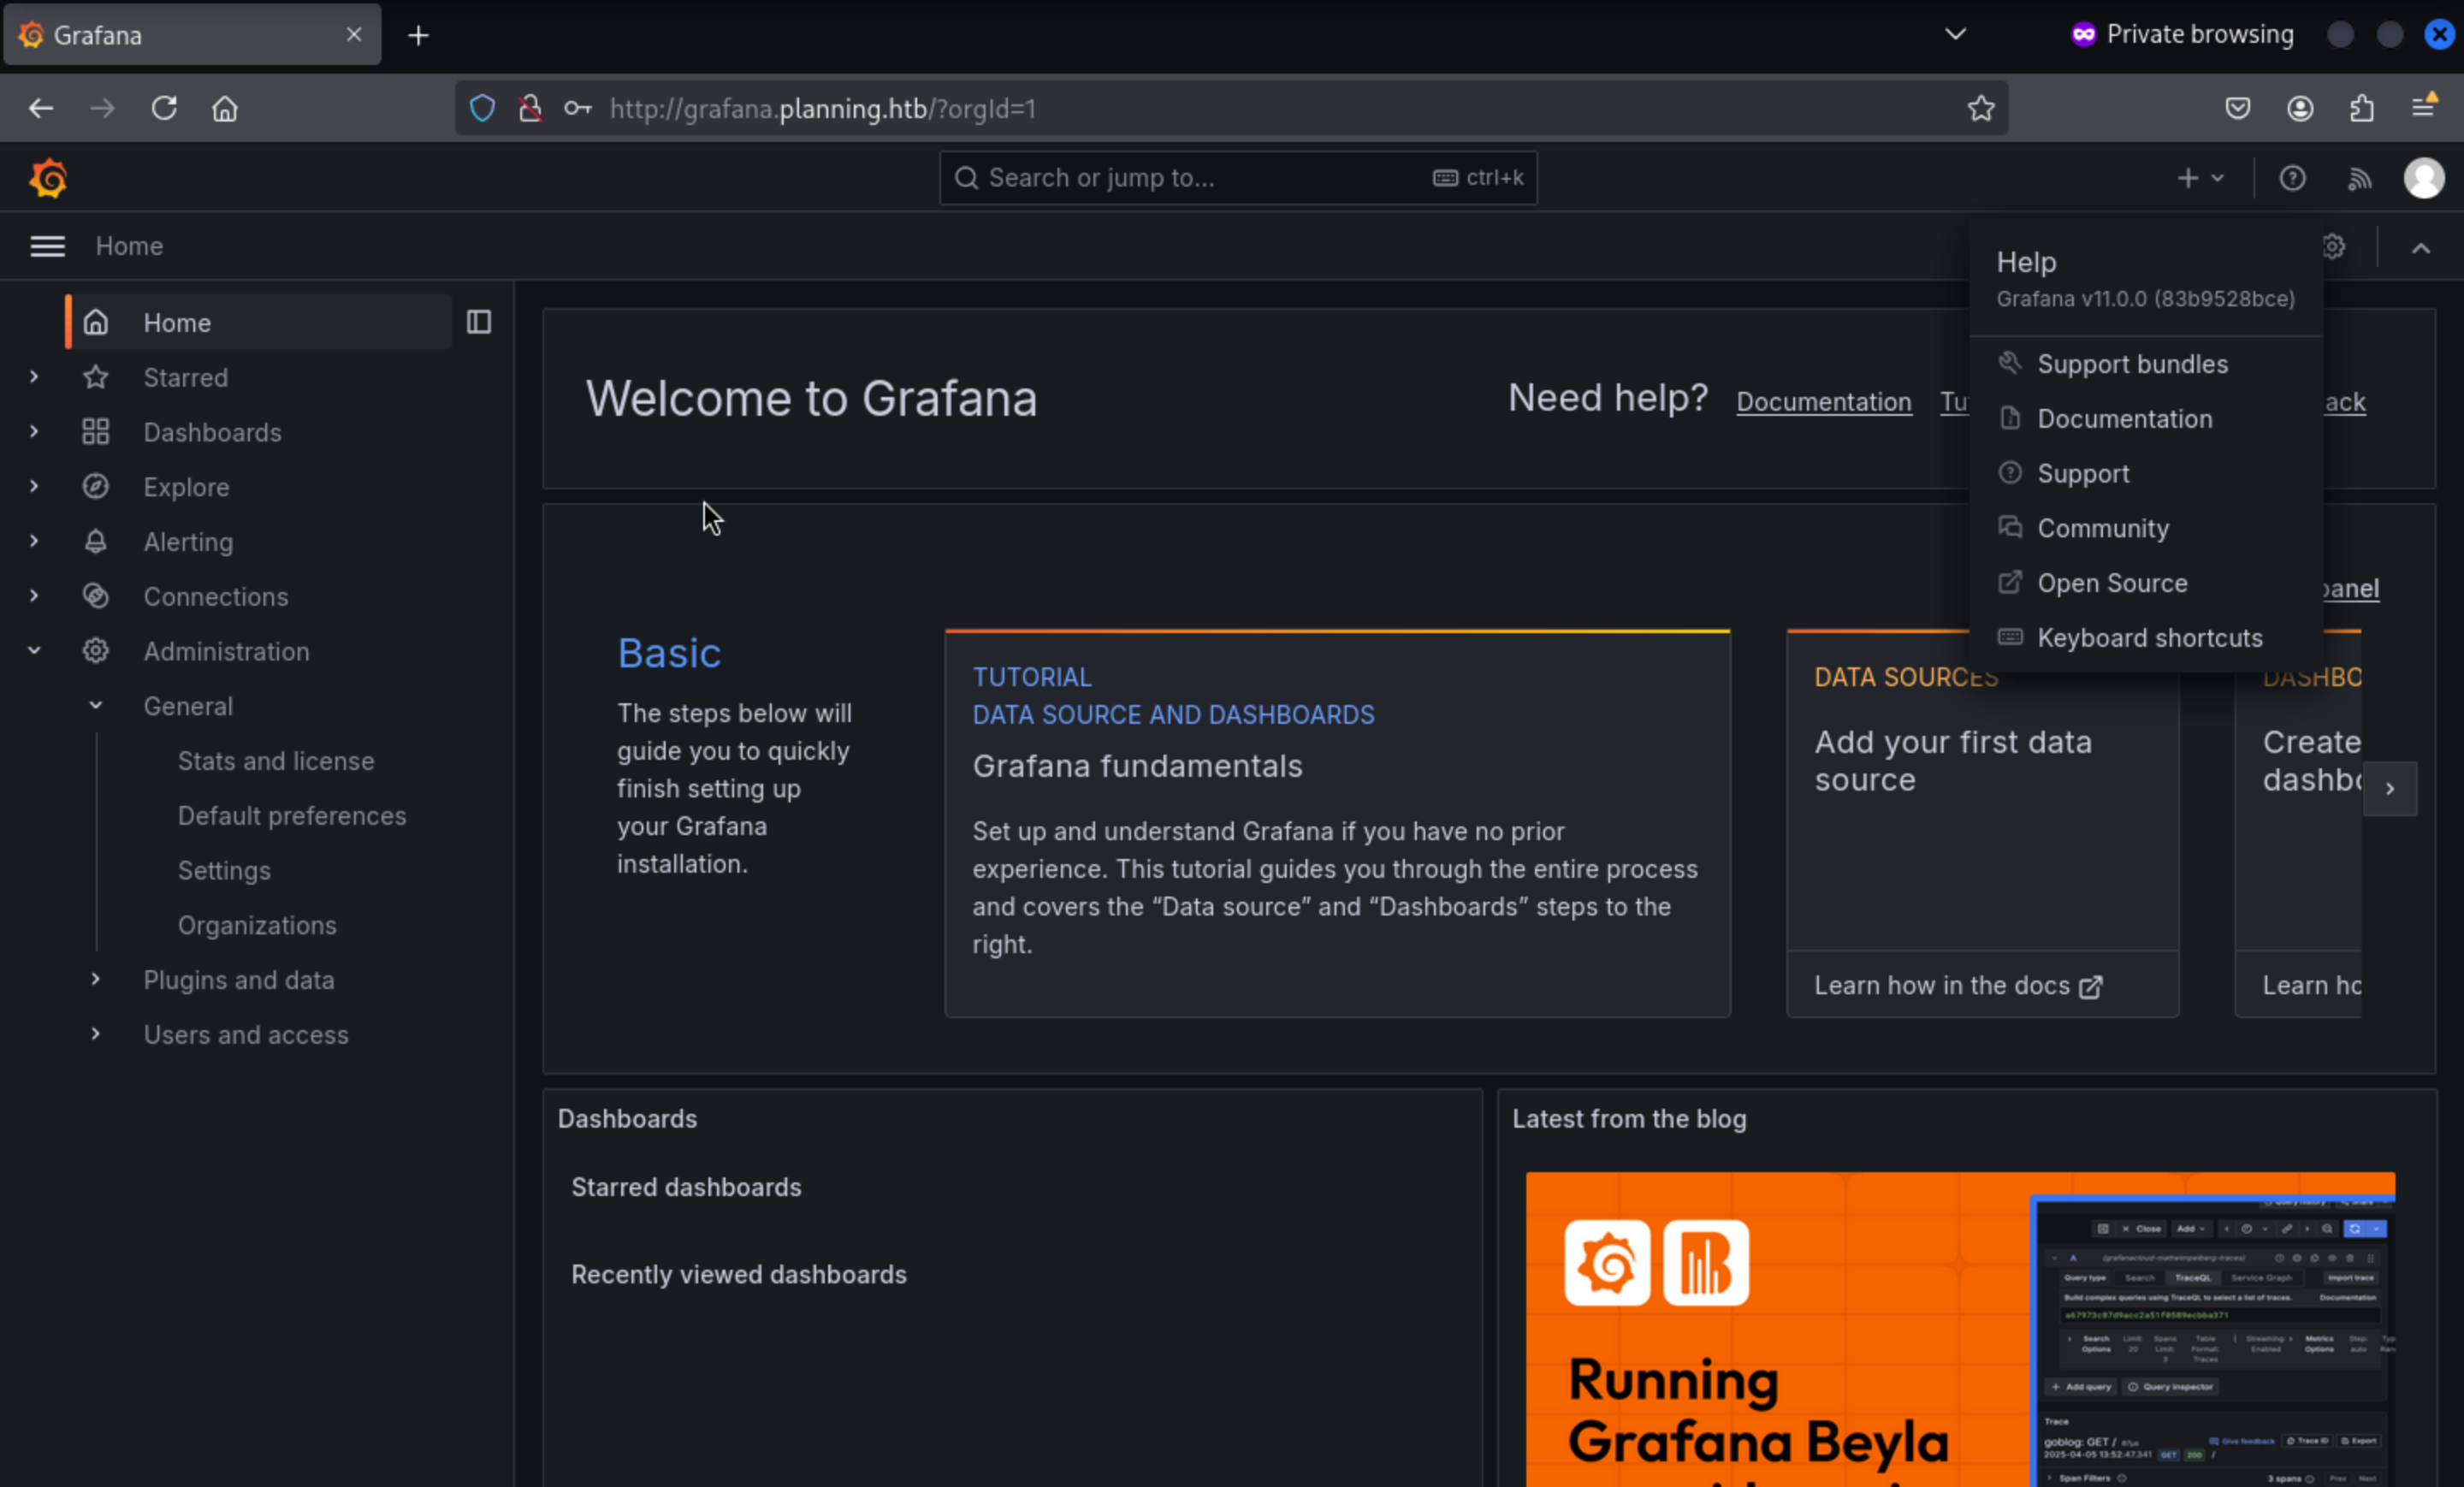Open the Firefox extensions puzzle icon
This screenshot has width=2464, height=1487.
coord(2362,108)
